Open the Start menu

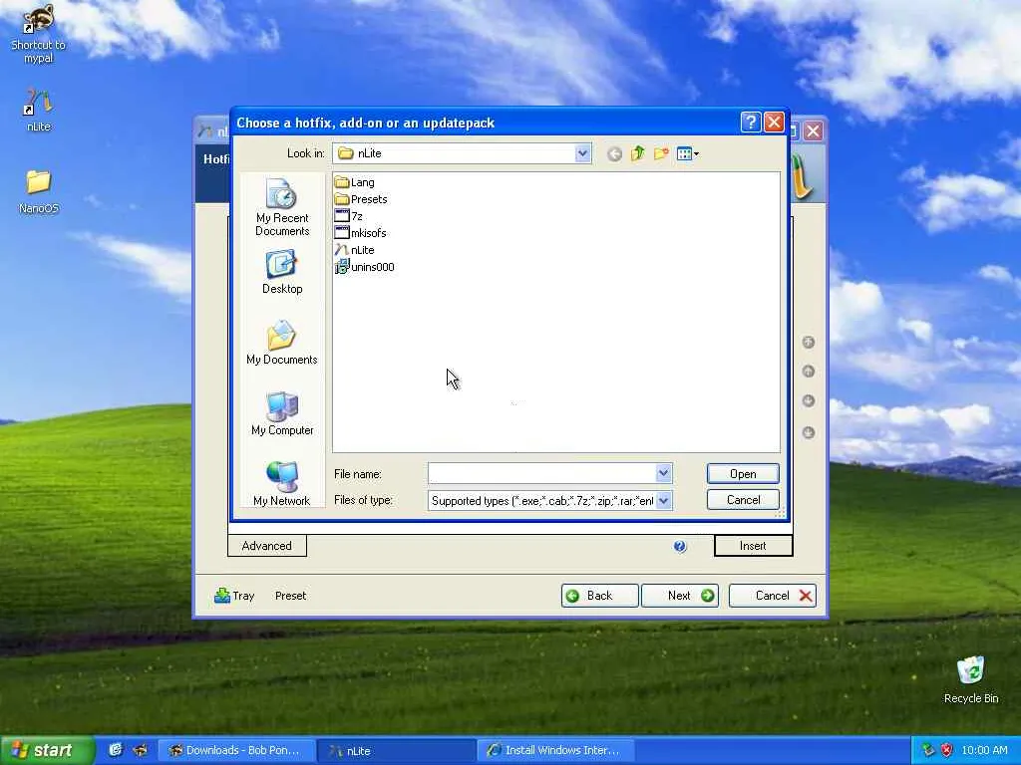click(x=47, y=750)
